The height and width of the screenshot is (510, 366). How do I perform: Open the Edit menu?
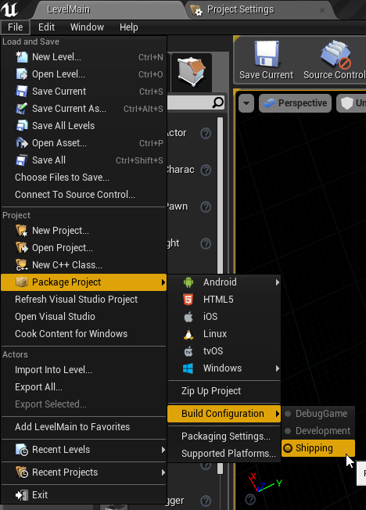click(x=46, y=27)
